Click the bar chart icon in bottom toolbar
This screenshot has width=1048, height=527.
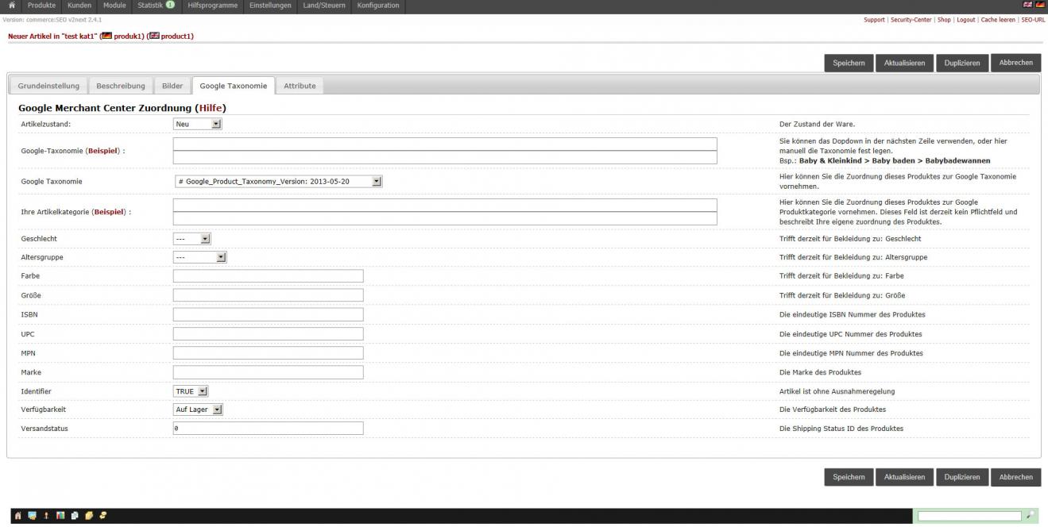click(62, 516)
